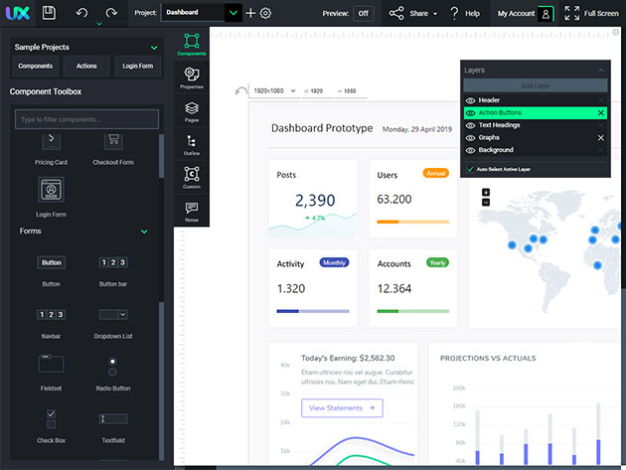This screenshot has width=626, height=470.
Task: Toggle visibility of Text Headings layer
Action: [471, 125]
